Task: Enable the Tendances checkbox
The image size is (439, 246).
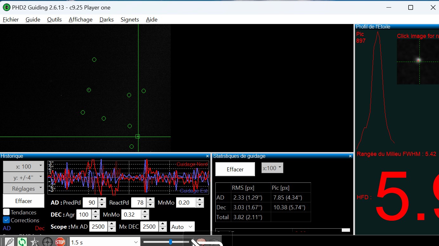Action: (6, 212)
